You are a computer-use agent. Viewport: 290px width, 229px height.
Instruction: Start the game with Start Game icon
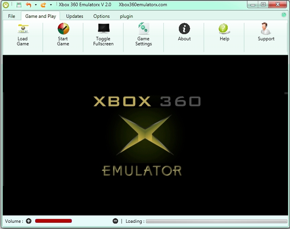63,29
